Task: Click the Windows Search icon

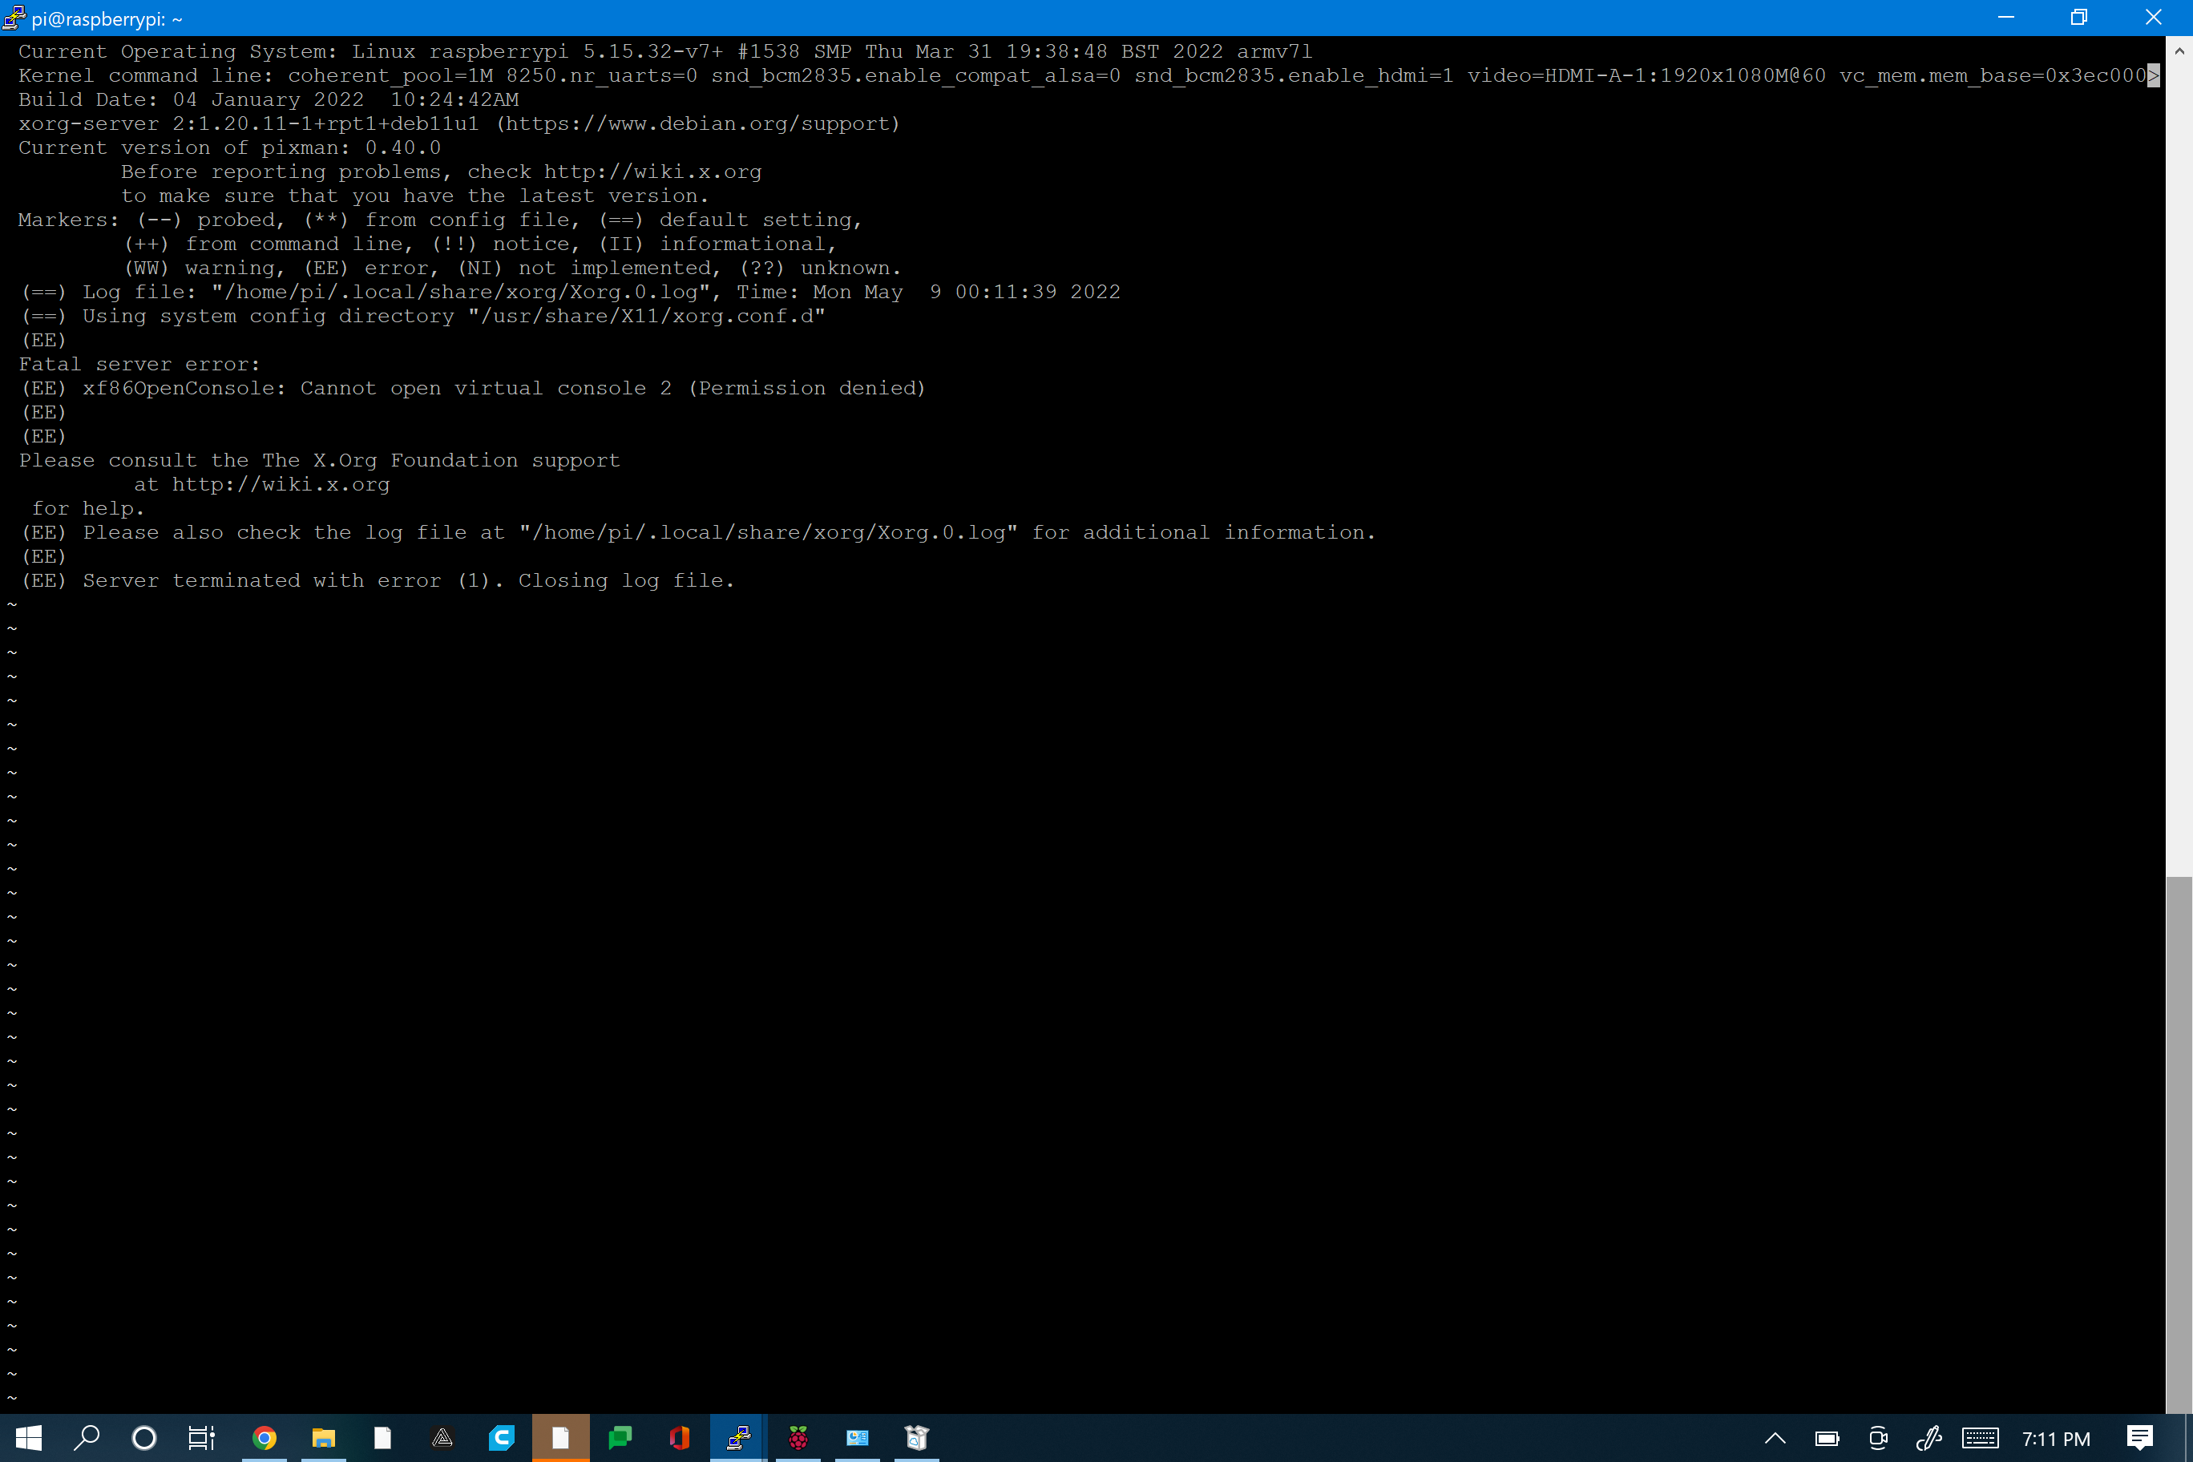Action: pos(87,1438)
